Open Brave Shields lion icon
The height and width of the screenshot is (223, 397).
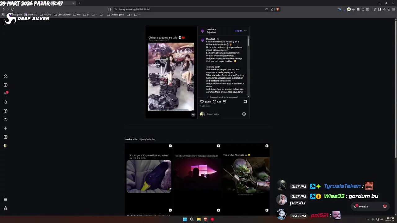(x=277, y=9)
